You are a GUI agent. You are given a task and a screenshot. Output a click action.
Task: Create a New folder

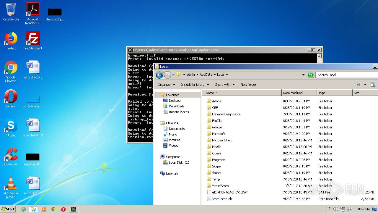click(248, 85)
